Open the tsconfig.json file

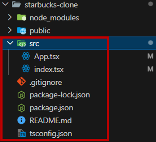tap(51, 134)
